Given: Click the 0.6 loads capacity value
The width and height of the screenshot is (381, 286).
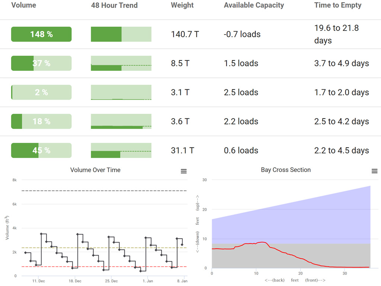Looking at the screenshot, I should click(x=241, y=150).
